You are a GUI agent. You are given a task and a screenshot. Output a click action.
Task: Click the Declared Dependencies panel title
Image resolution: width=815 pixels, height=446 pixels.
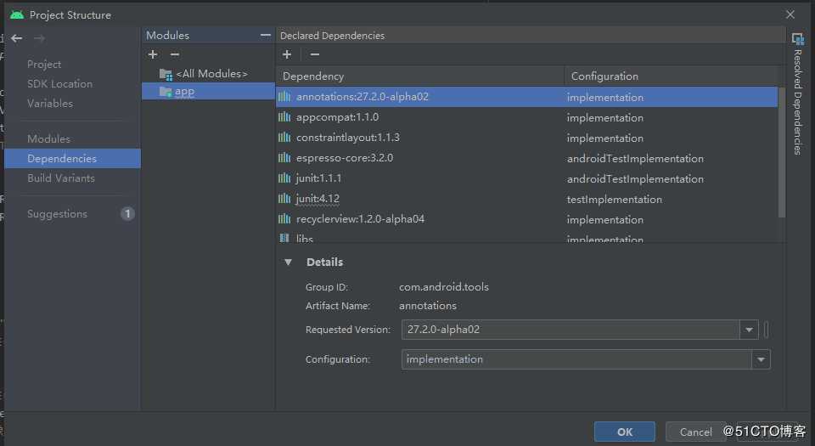click(332, 36)
